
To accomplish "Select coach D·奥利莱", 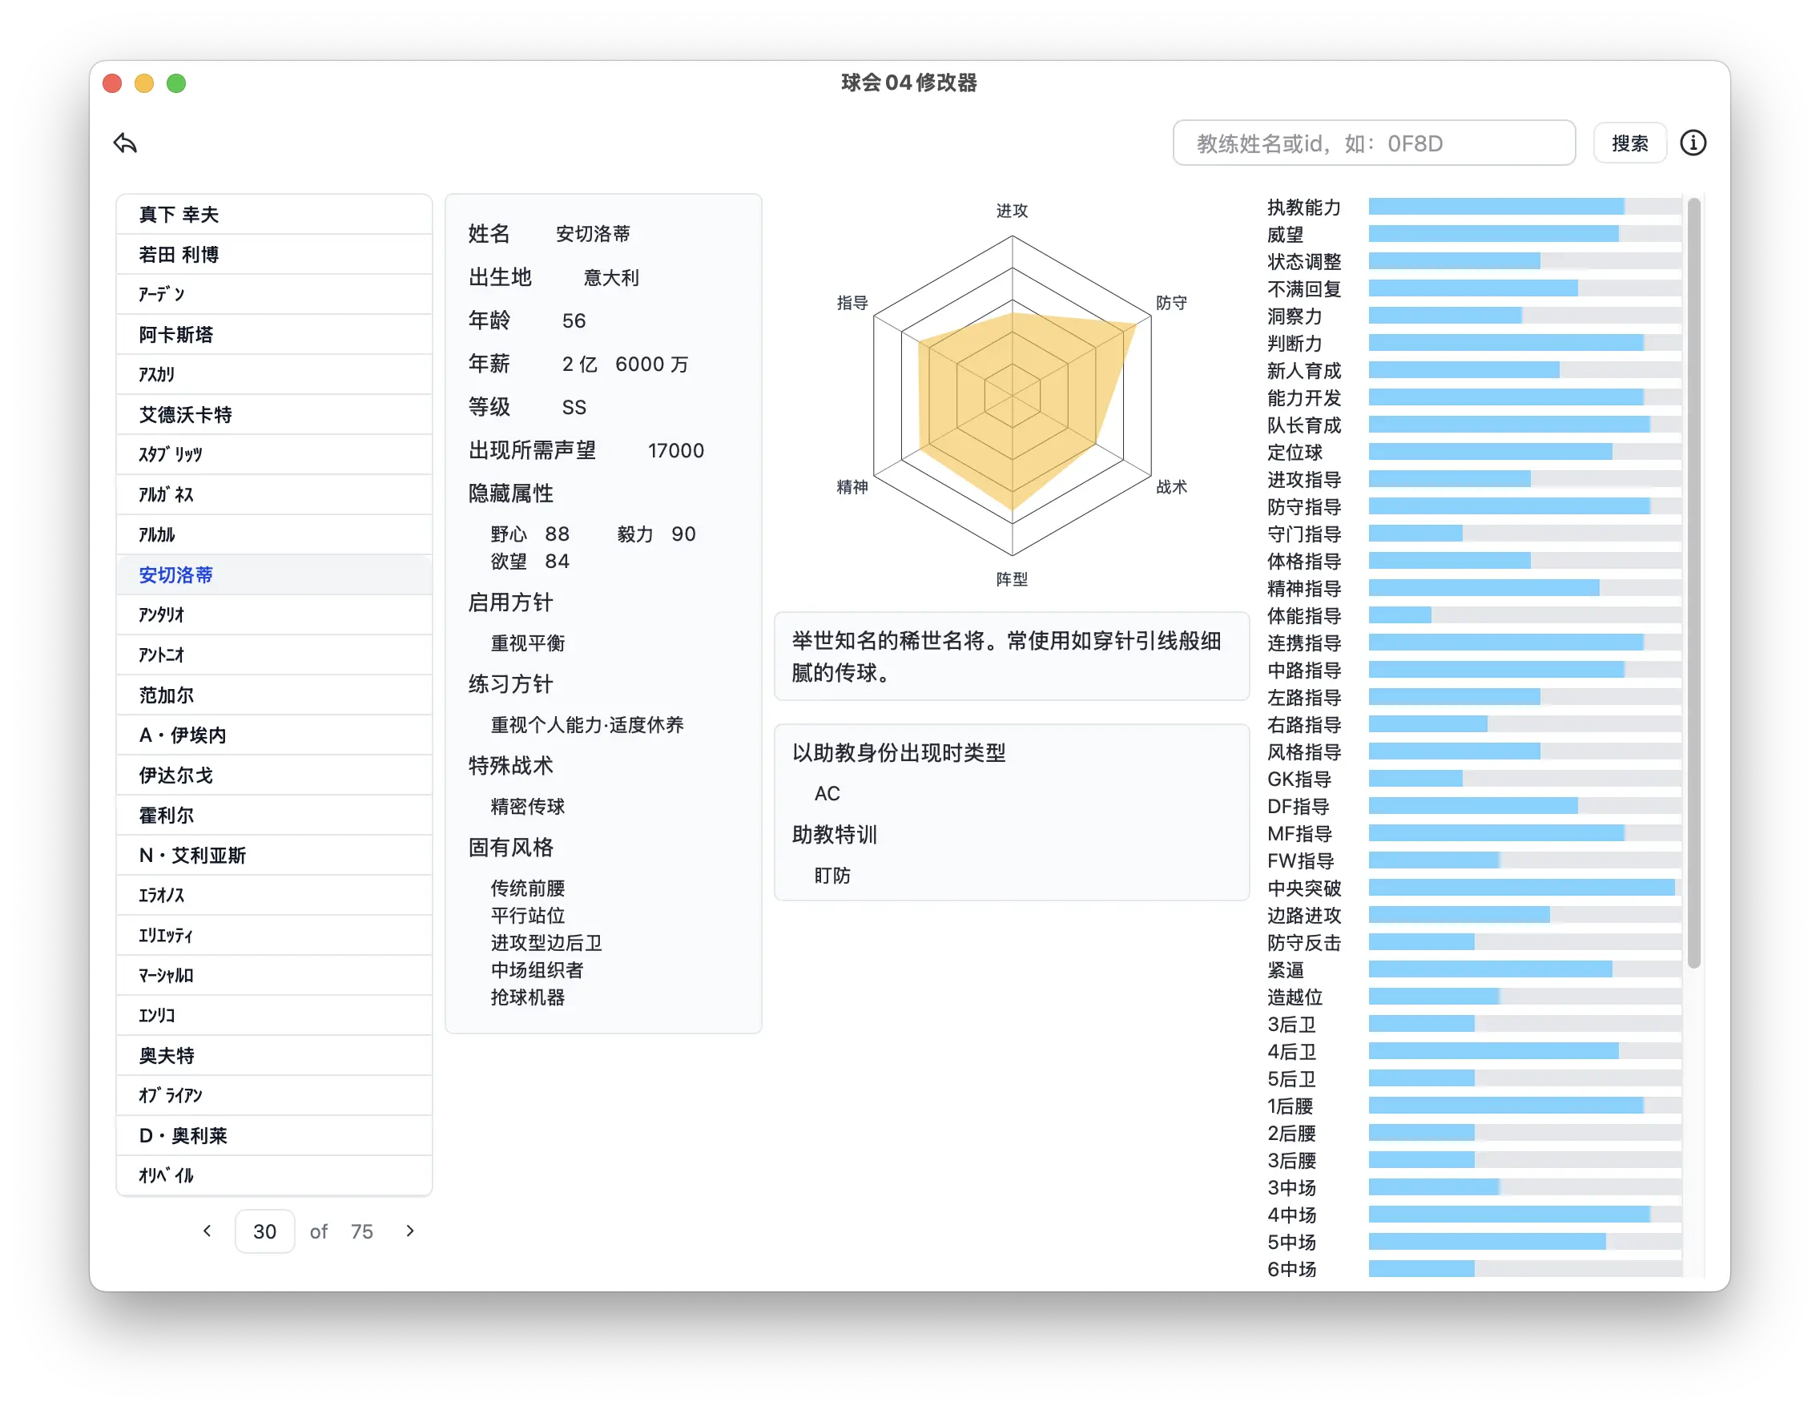I will 183,1135.
